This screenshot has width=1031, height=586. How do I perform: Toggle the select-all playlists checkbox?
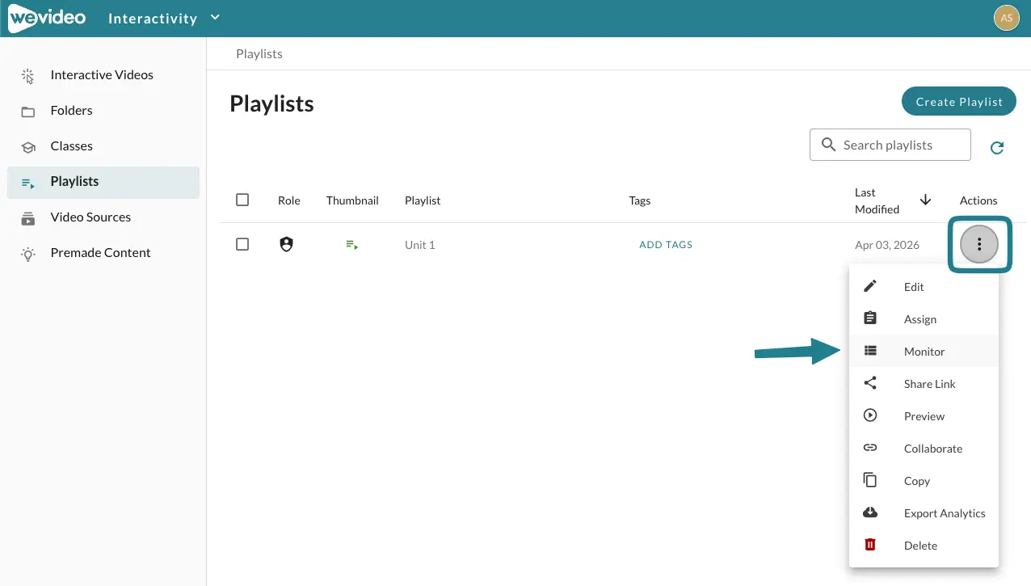pyautogui.click(x=242, y=200)
